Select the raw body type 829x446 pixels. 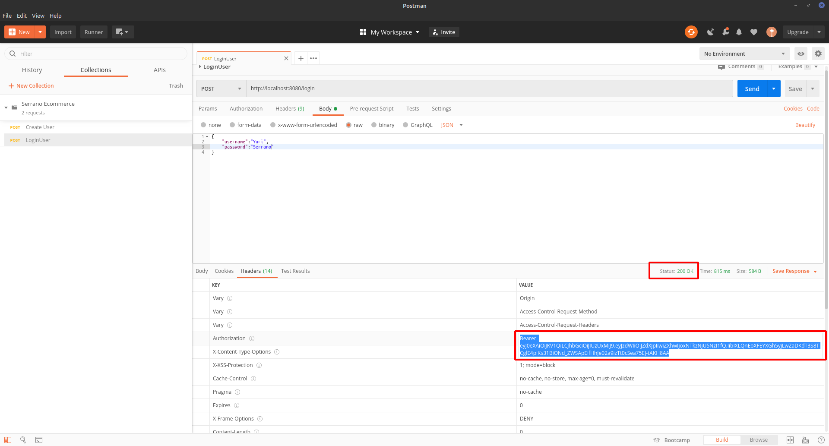click(x=348, y=125)
